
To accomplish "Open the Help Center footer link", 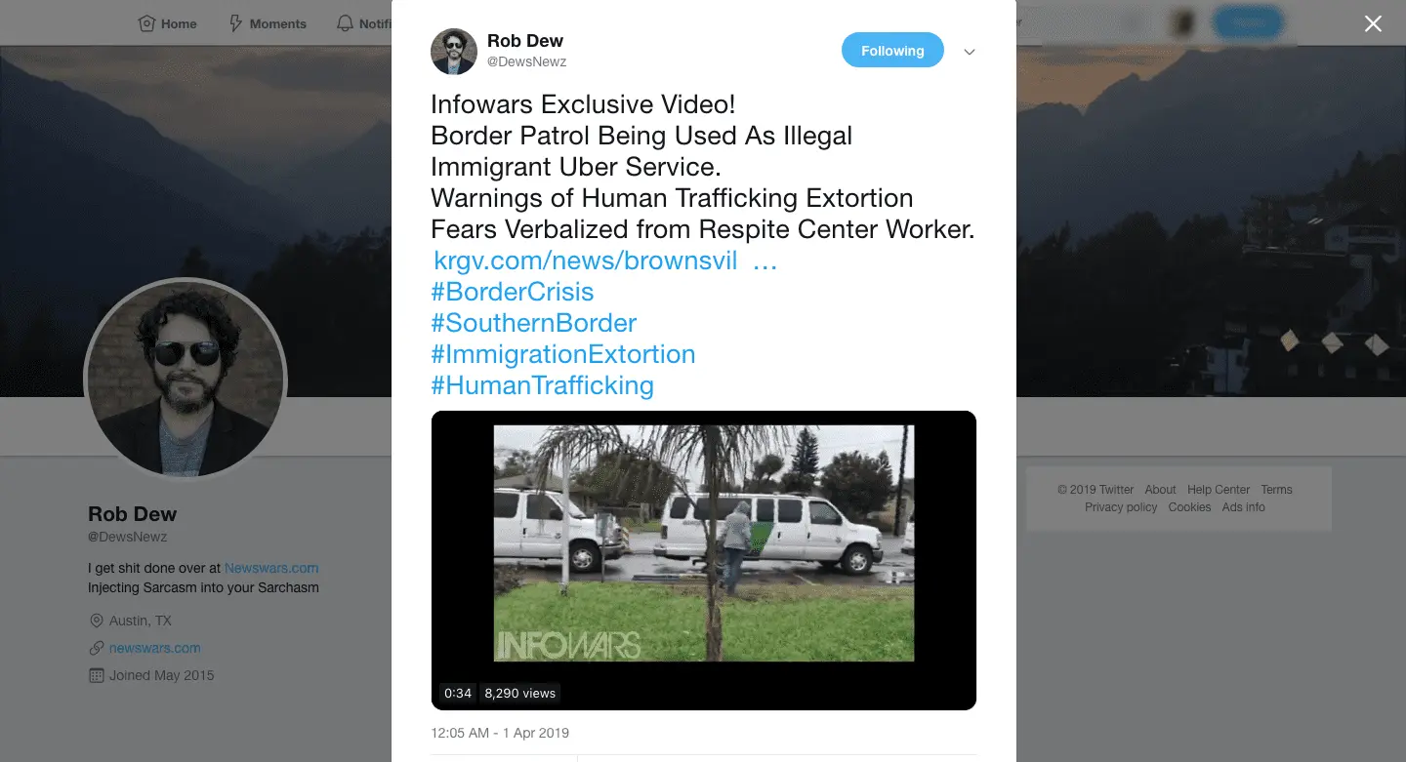I will click(1219, 490).
